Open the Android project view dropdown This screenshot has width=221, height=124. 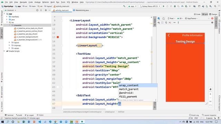(10, 10)
